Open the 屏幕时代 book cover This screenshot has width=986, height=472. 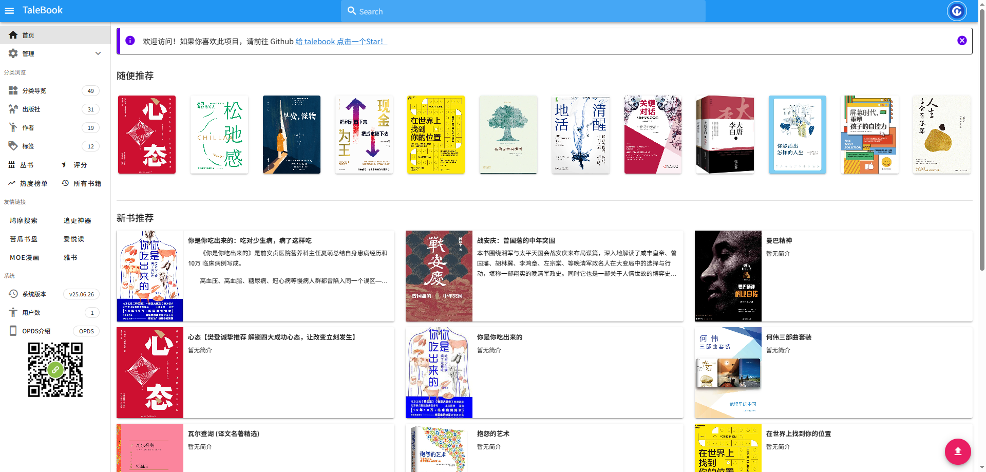(x=870, y=135)
